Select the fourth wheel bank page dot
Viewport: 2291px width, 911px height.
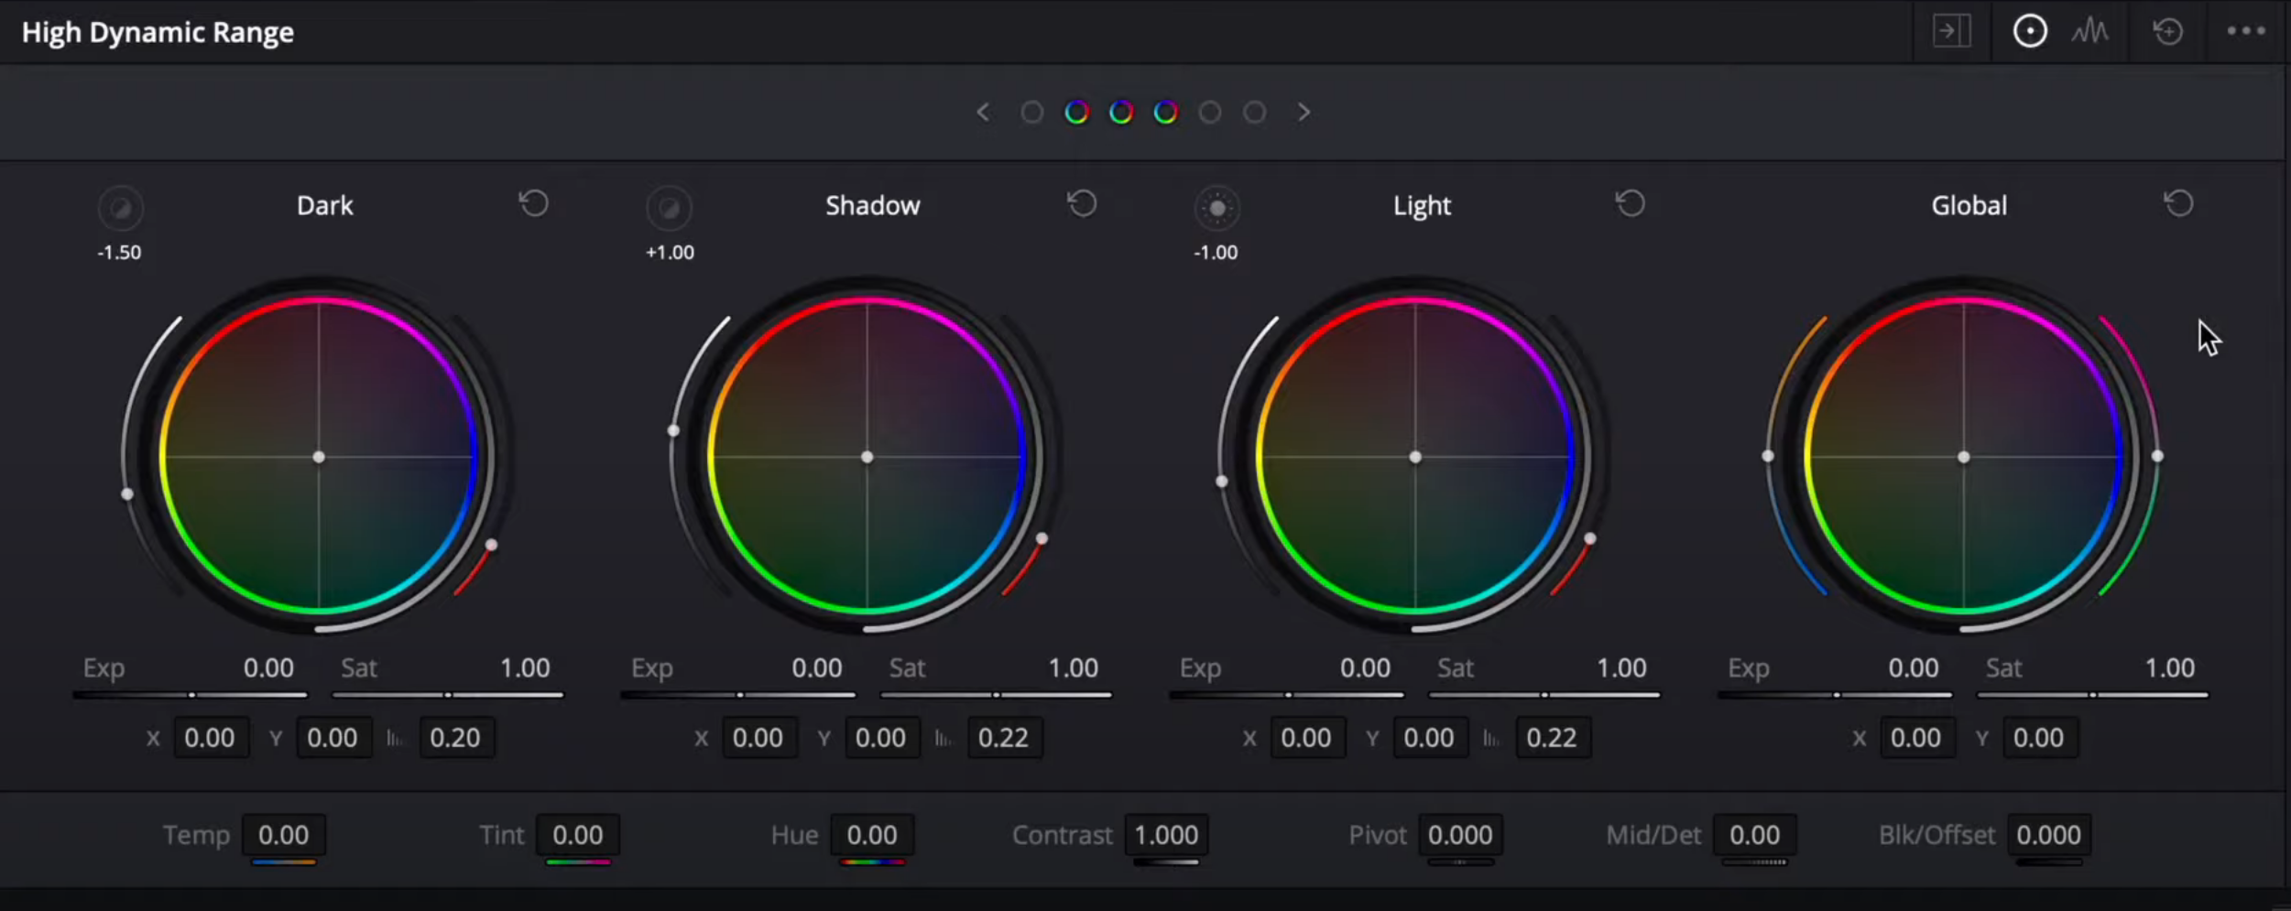click(1165, 112)
